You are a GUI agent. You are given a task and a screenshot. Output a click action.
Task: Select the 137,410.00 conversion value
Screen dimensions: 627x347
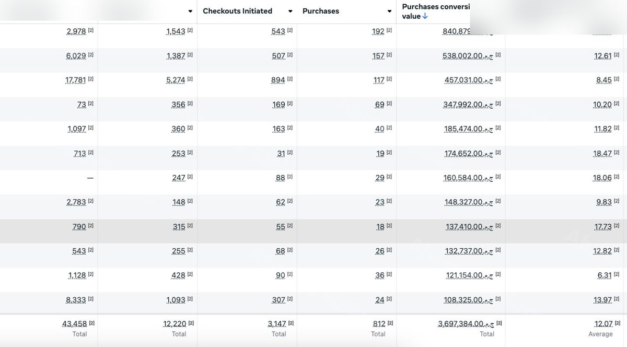(469, 226)
